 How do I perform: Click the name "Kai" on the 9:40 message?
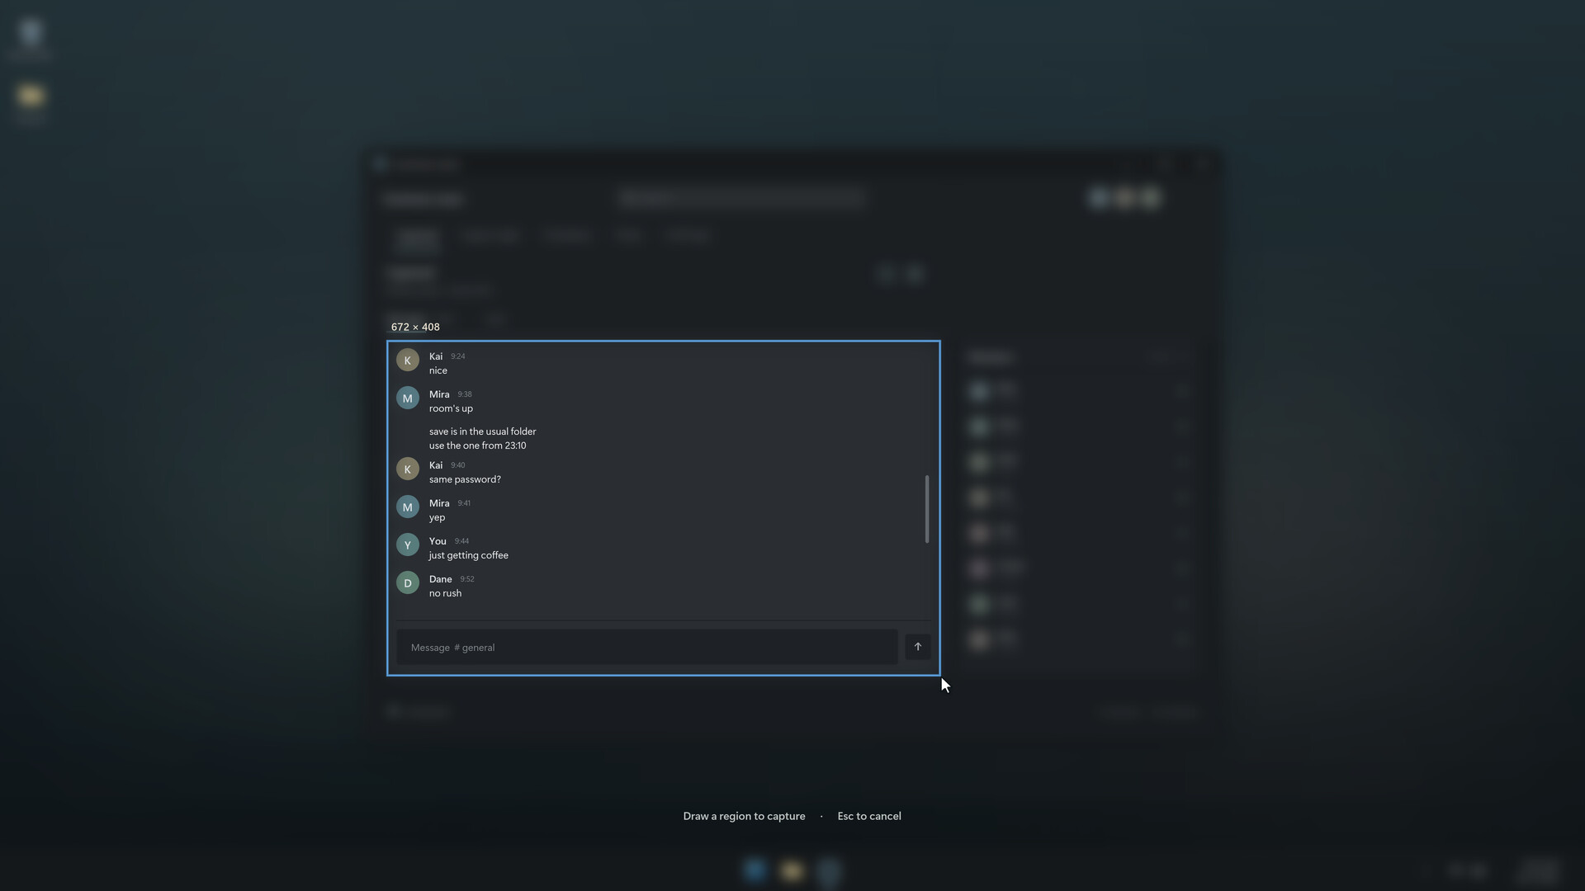(436, 465)
